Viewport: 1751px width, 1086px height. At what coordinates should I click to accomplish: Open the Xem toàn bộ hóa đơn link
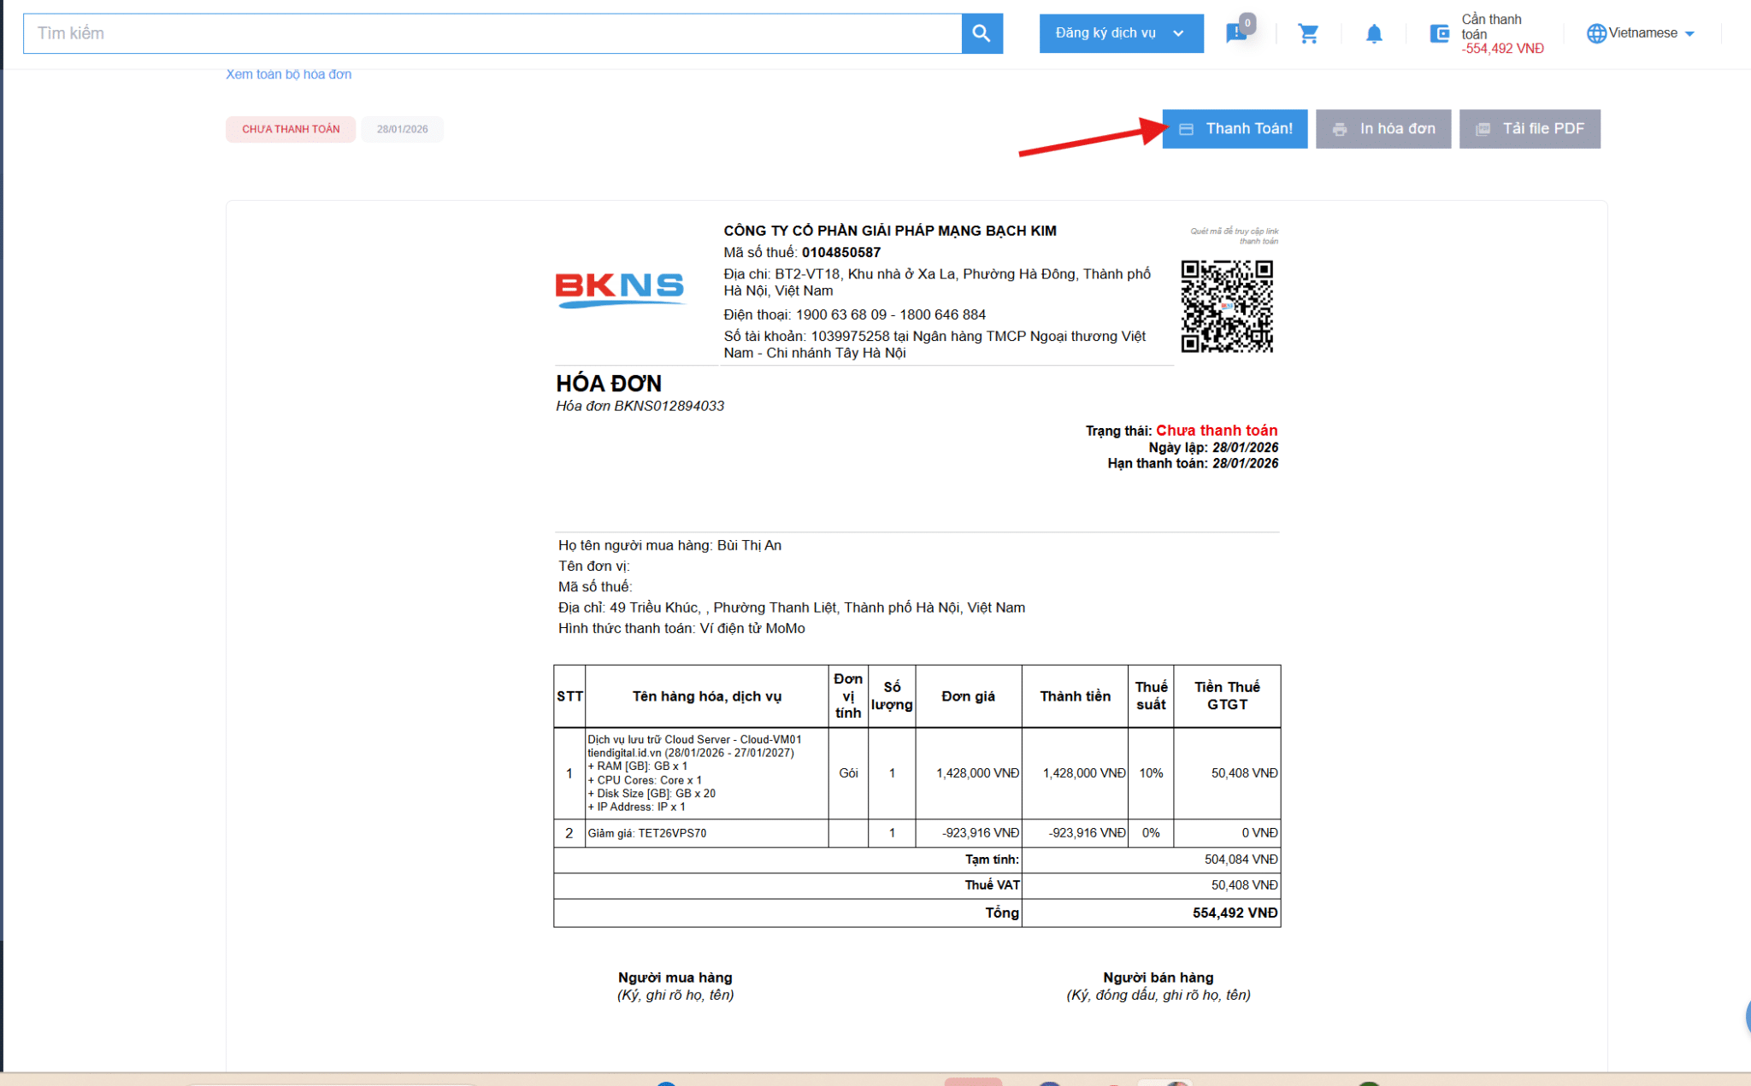(x=288, y=74)
